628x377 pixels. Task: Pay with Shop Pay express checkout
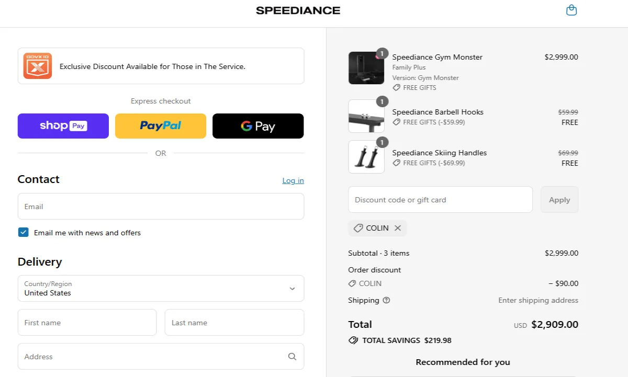63,126
